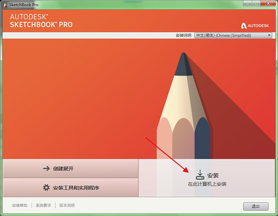Open the 安装帮助 link
This screenshot has width=278, height=216.
click(x=19, y=205)
